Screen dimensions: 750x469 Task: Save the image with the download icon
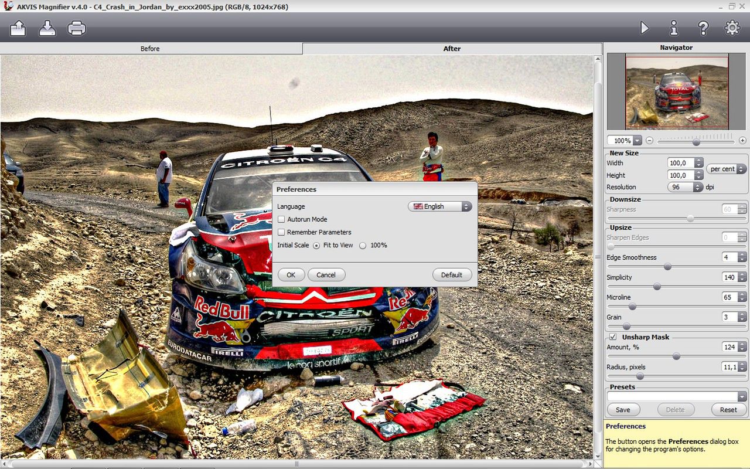tap(47, 28)
